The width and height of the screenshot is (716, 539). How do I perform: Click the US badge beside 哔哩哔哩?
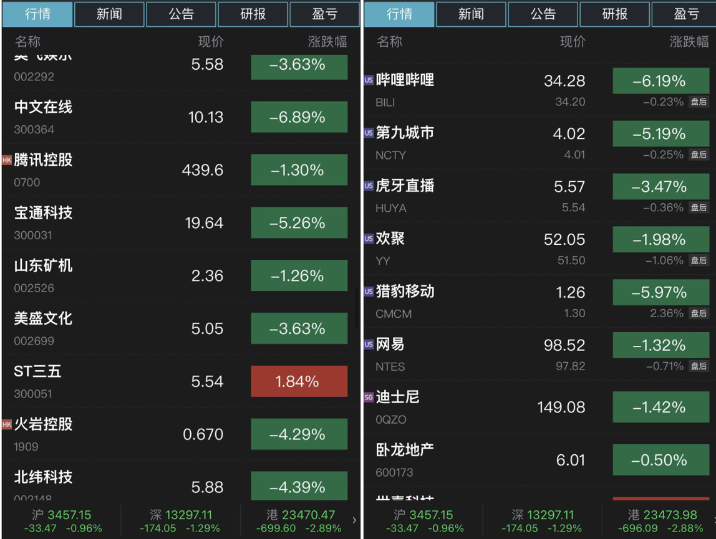tap(369, 80)
